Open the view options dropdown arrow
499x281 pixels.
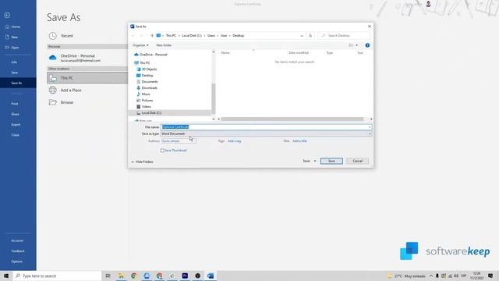[356, 45]
